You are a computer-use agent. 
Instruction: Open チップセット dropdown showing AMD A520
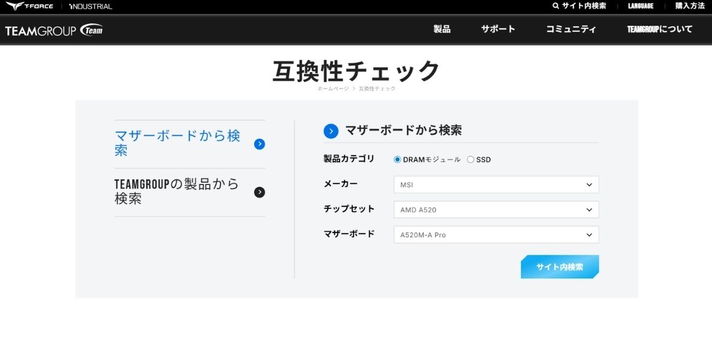[497, 210]
